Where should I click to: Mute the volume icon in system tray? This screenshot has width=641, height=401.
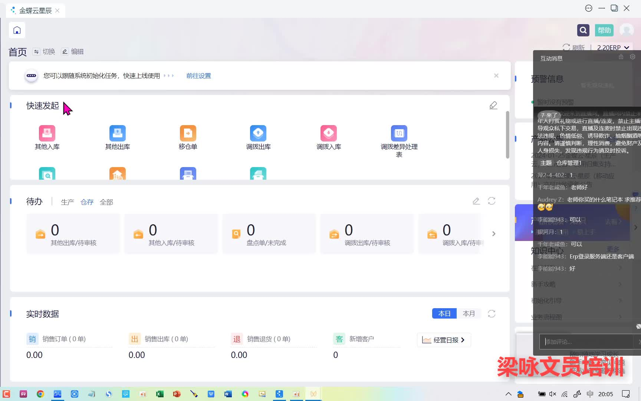click(x=553, y=394)
